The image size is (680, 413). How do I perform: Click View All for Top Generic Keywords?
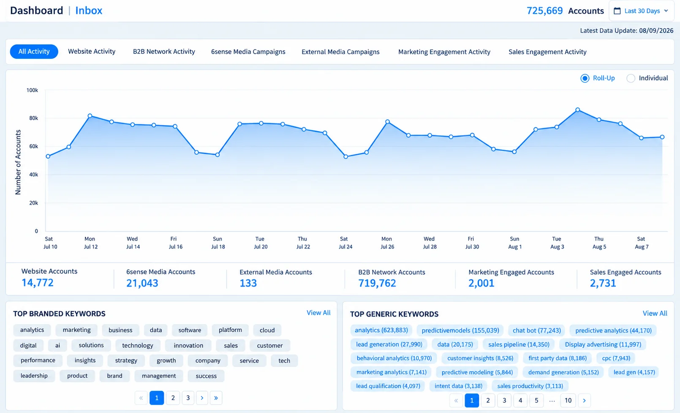point(655,313)
